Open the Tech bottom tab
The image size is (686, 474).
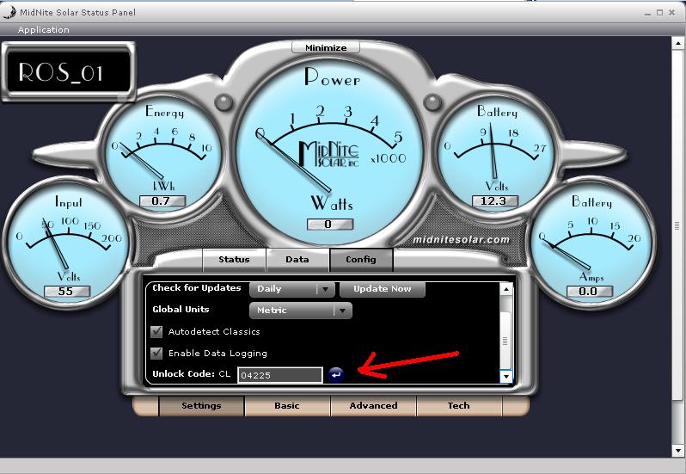point(458,406)
